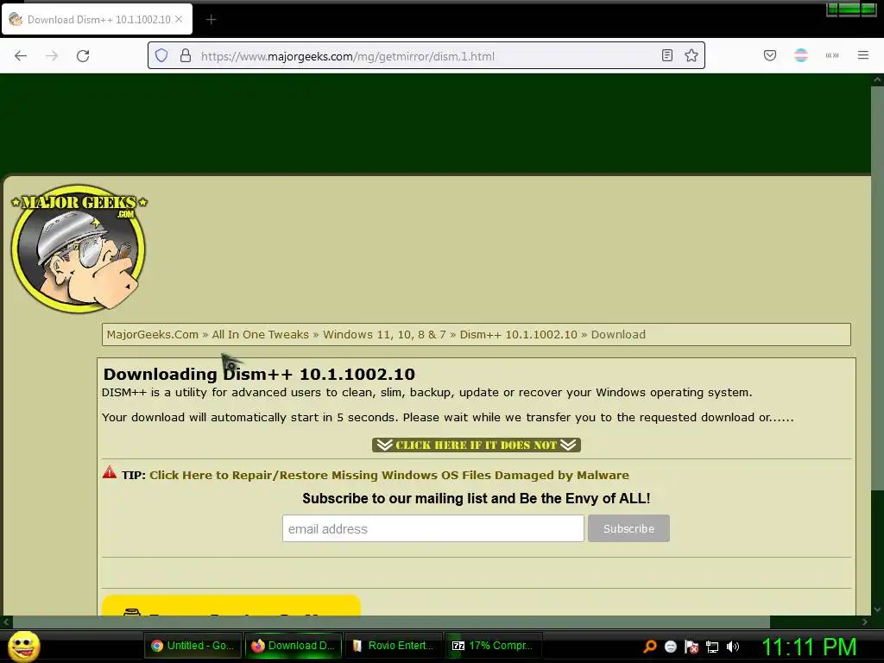This screenshot has height=663, width=884.
Task: Click the address bar URL field
Action: tap(426, 56)
